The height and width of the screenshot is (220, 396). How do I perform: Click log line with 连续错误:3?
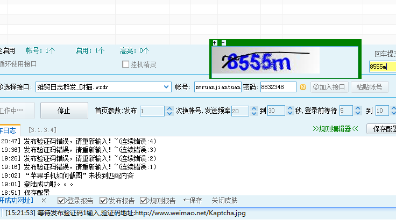click(79, 150)
